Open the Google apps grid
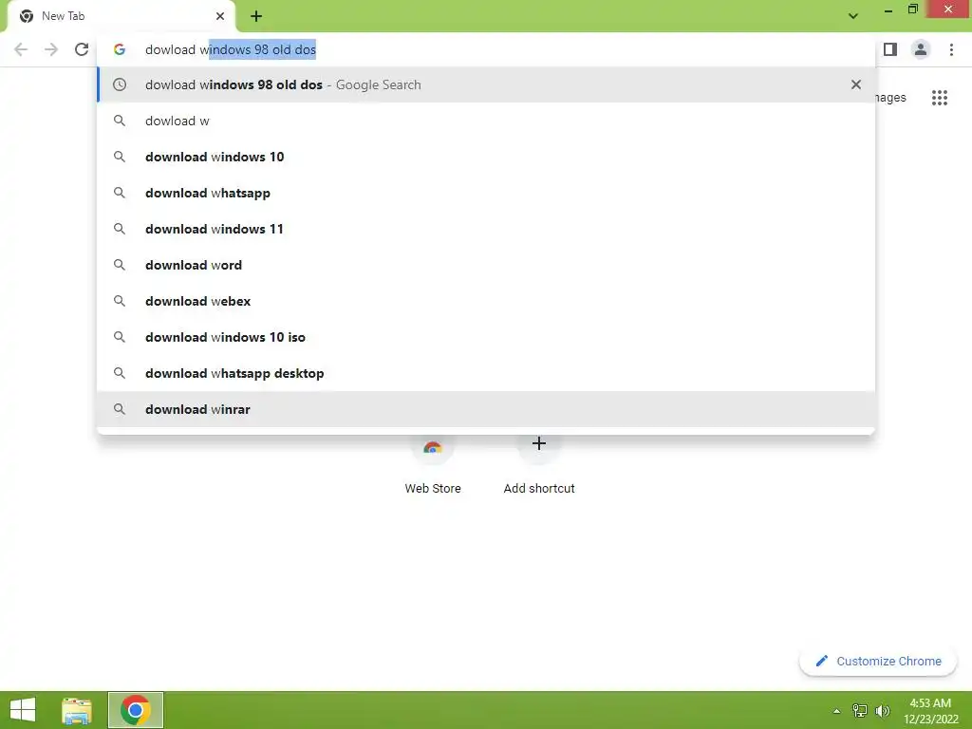 tap(939, 98)
